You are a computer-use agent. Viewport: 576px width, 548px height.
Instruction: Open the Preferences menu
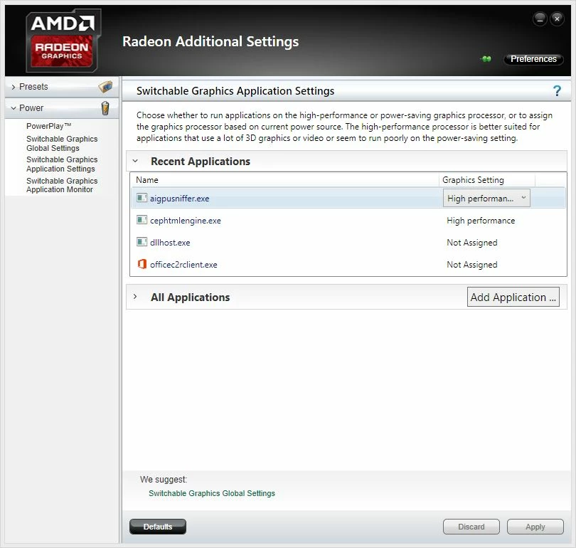click(533, 59)
